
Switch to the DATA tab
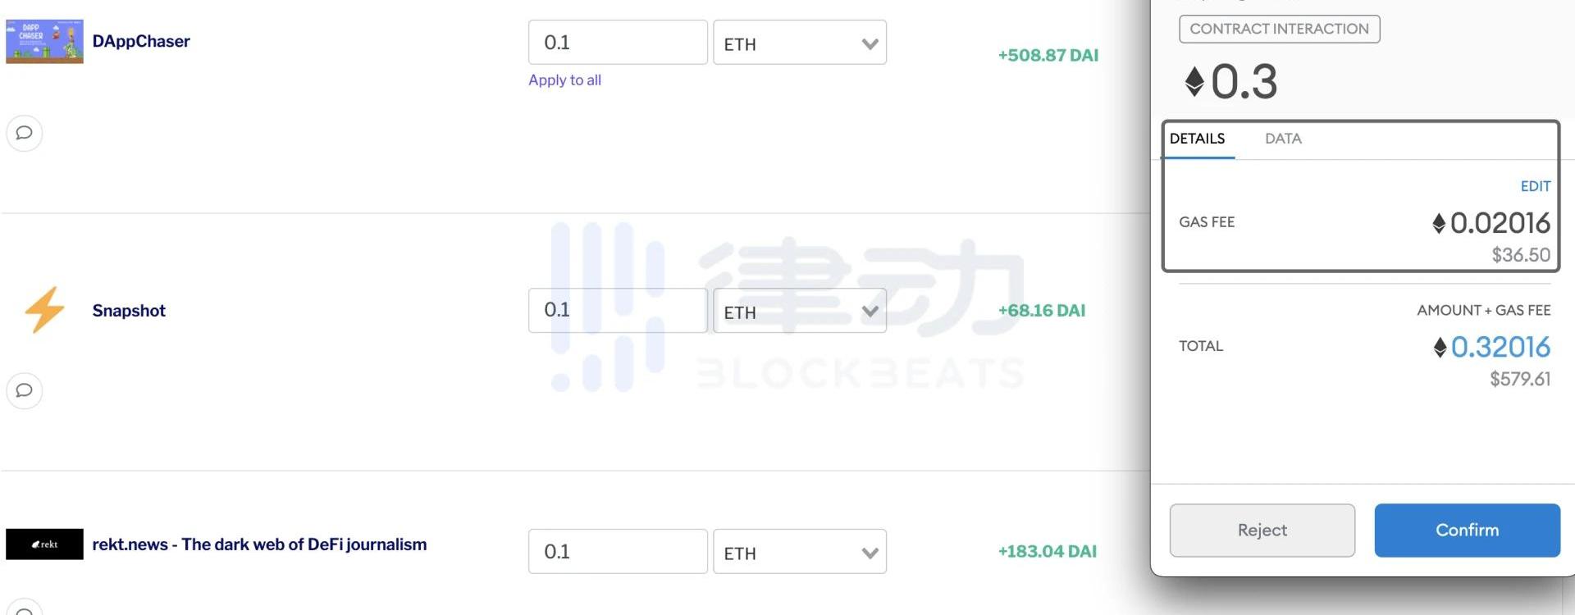pos(1283,139)
